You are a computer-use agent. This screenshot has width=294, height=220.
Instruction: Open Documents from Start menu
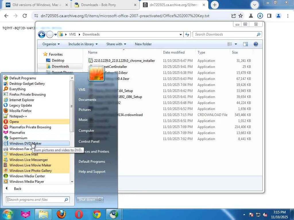(x=87, y=99)
